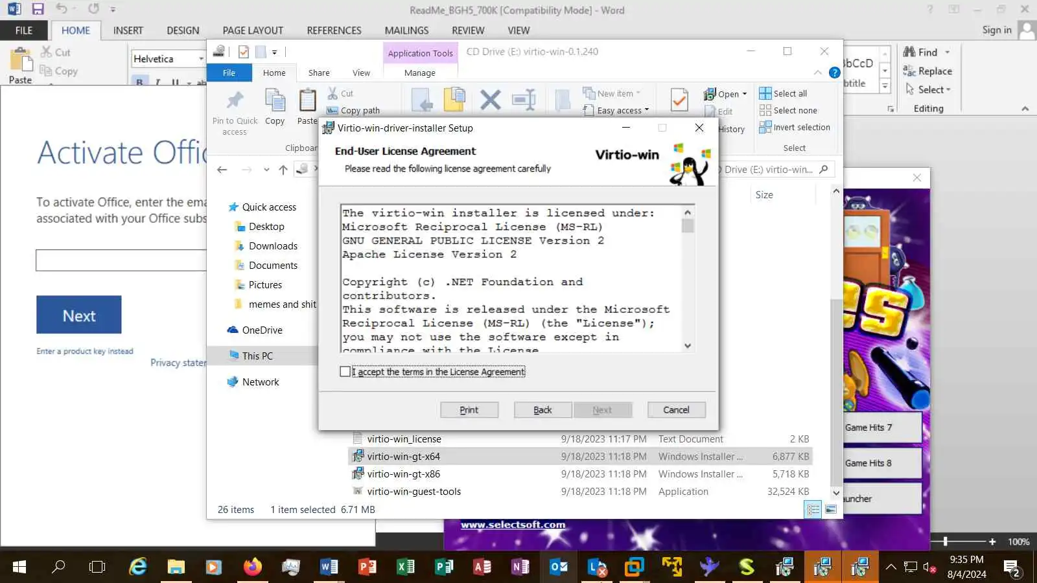Click the Size column header in Explorer

[x=764, y=195]
